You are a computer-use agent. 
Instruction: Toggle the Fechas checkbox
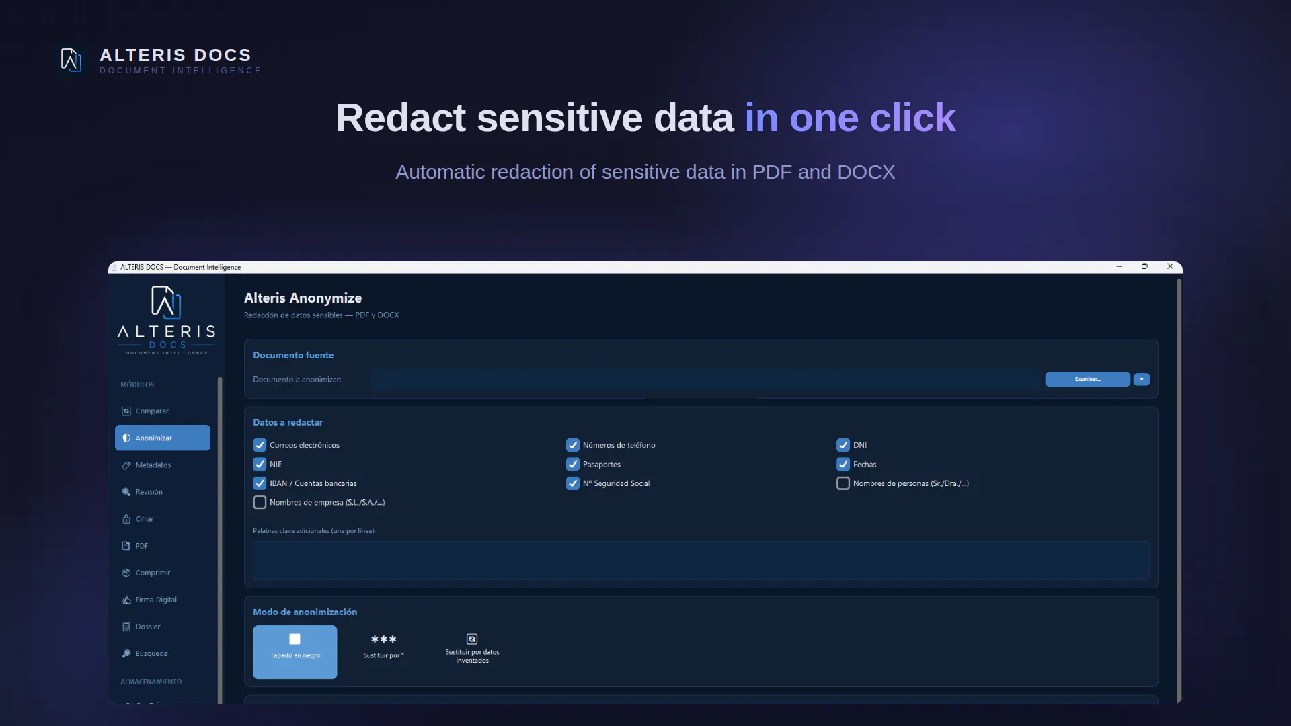pos(843,465)
